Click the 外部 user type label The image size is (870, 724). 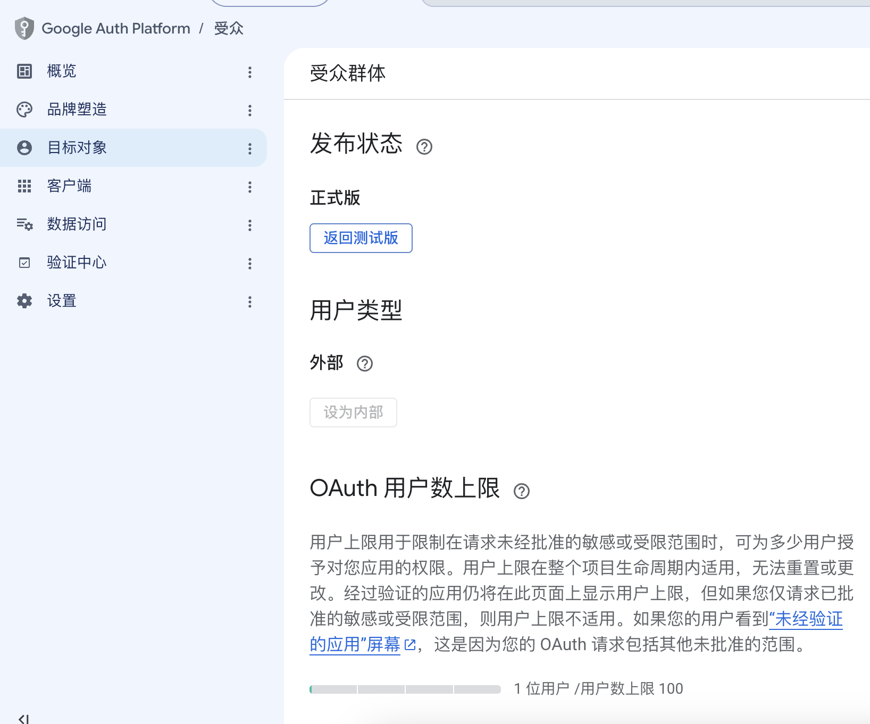(x=327, y=363)
